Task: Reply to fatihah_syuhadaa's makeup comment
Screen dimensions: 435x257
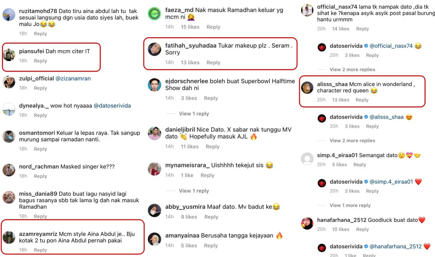Action: [213, 63]
